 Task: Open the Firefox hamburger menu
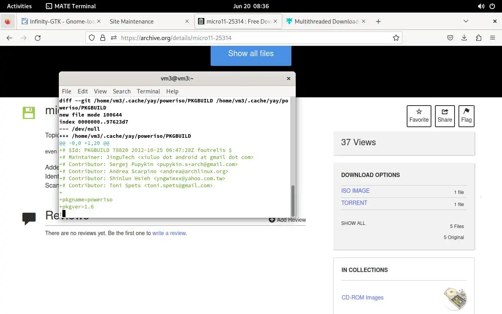(493, 38)
